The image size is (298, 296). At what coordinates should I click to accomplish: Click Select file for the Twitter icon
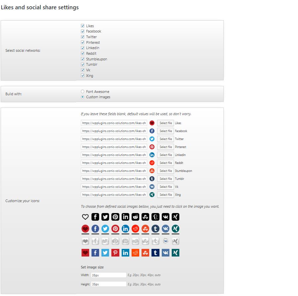click(165, 139)
